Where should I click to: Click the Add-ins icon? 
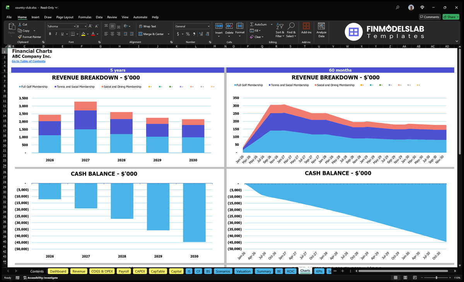point(306,26)
